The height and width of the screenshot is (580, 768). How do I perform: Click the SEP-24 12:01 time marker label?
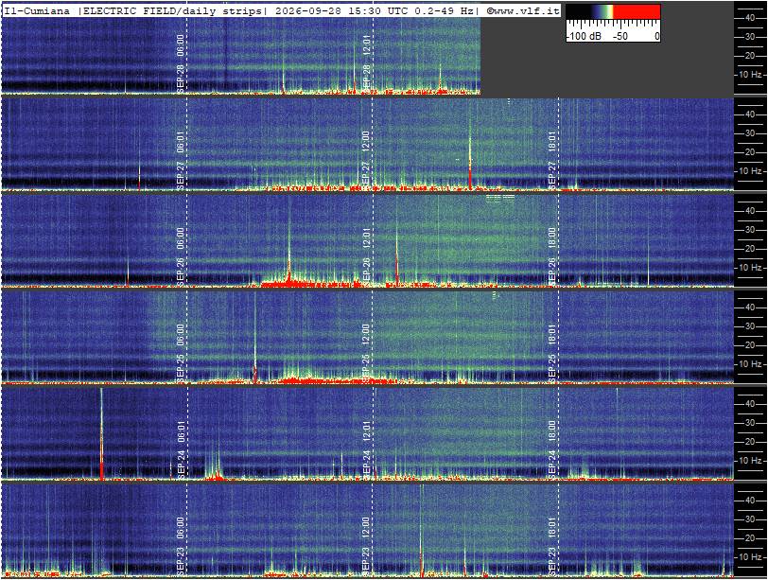coord(366,449)
